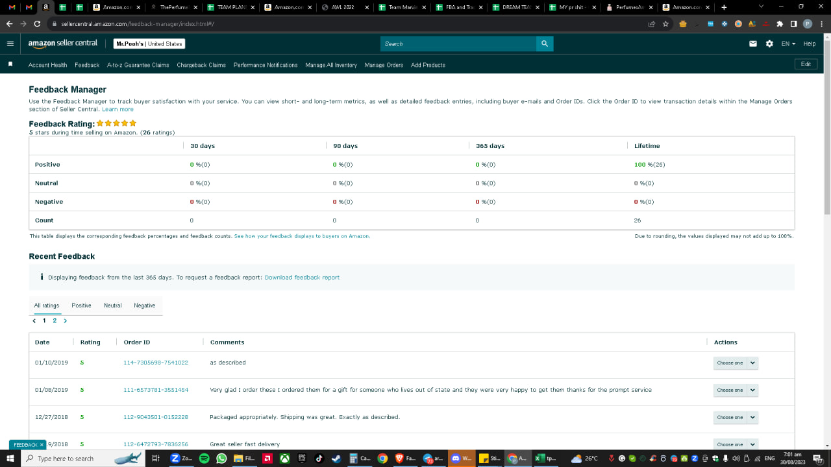Open the Chrome profile avatar

point(808,24)
